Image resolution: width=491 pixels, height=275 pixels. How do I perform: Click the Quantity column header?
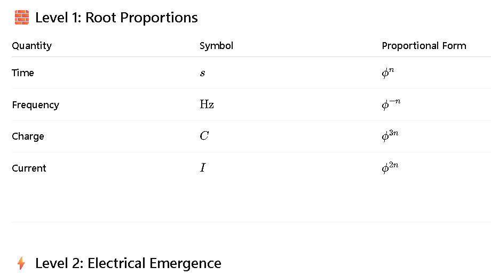point(32,46)
